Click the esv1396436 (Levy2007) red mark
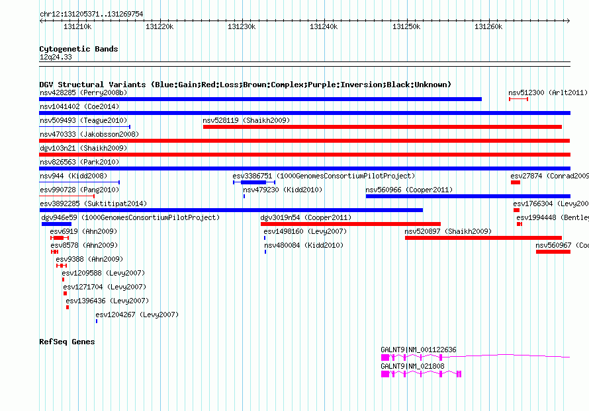589x411 pixels. (68, 307)
